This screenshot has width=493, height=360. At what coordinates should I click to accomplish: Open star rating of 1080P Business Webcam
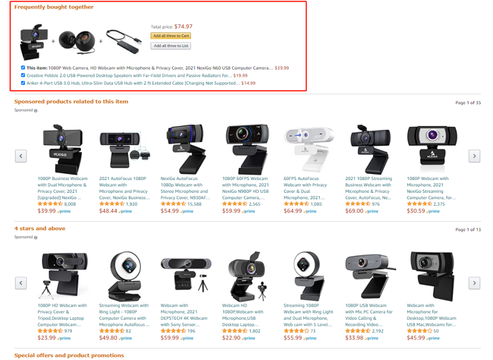tap(50, 204)
